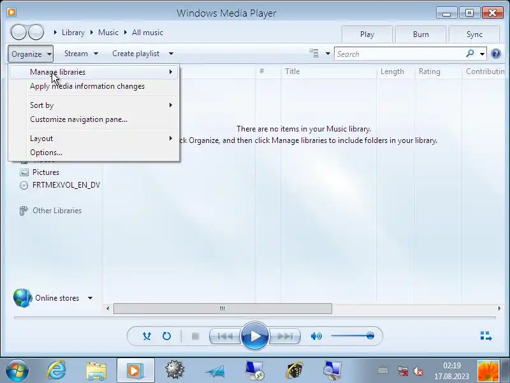Click the Rating column header

point(439,71)
